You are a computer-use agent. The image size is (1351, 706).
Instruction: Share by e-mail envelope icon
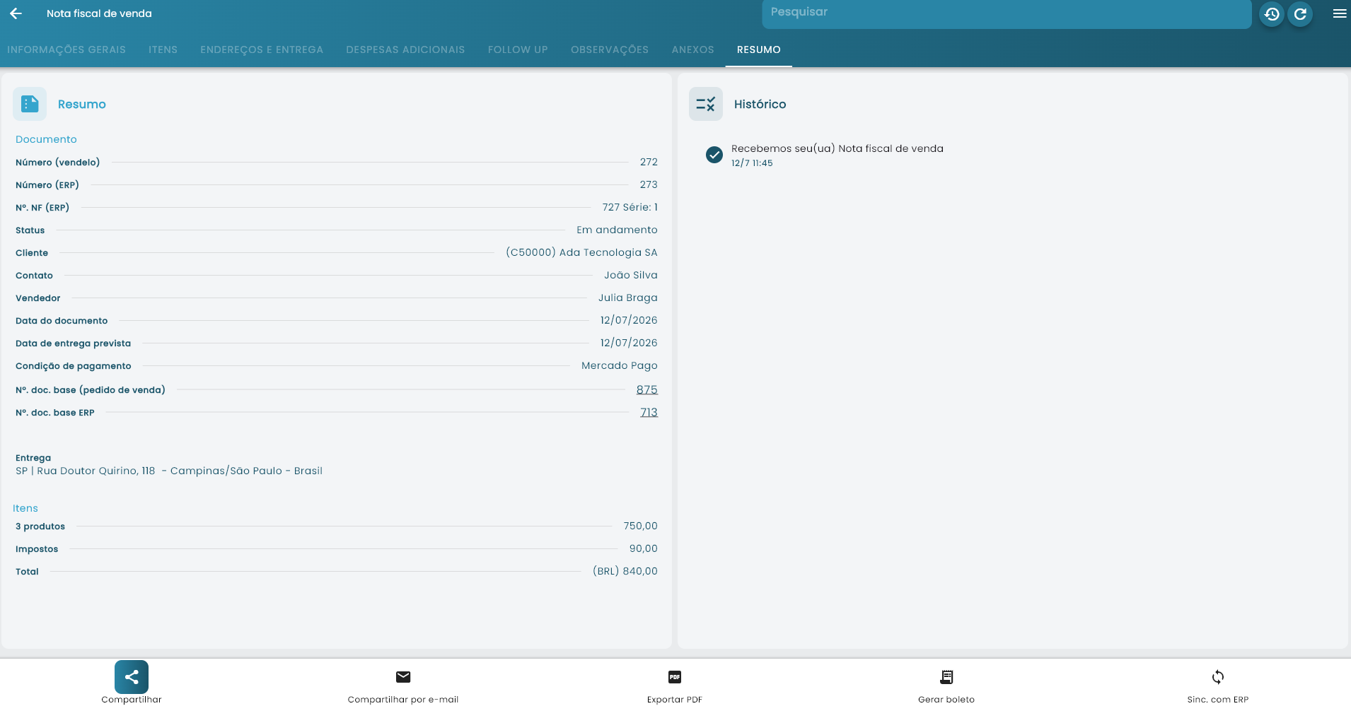(403, 677)
